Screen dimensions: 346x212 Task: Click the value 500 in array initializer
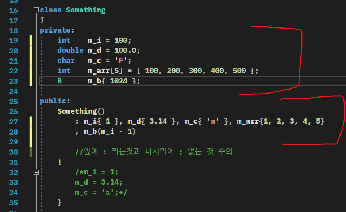click(x=239, y=71)
